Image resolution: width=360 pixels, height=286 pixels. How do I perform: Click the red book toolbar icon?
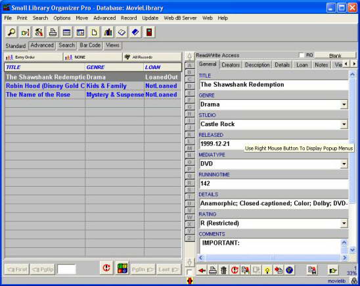[x=149, y=32]
